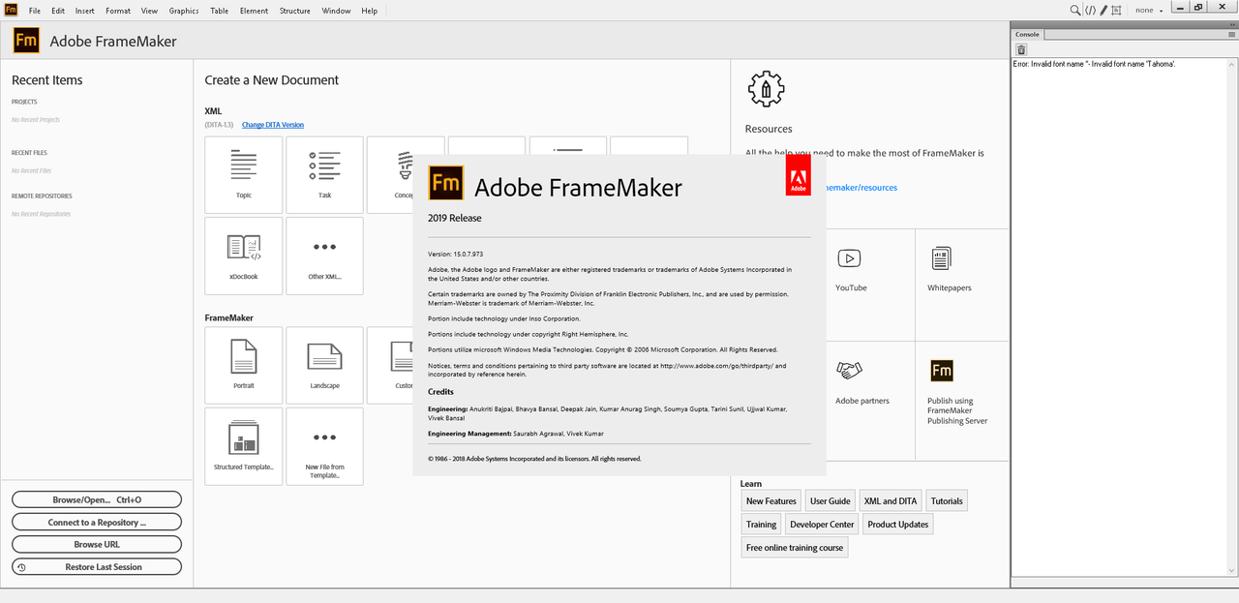Open the Table menu

[x=220, y=11]
